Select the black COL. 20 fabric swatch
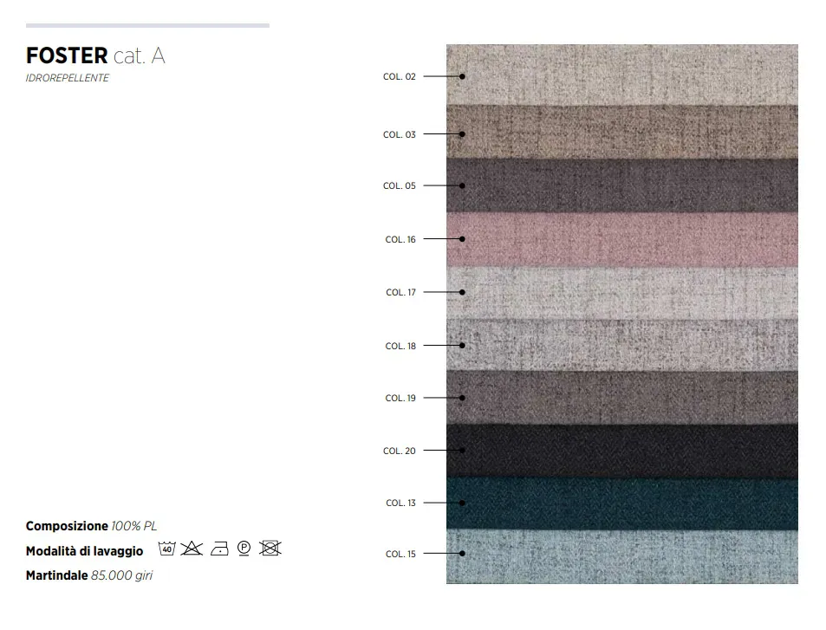Viewport: 826px width, 630px height. tap(622, 451)
